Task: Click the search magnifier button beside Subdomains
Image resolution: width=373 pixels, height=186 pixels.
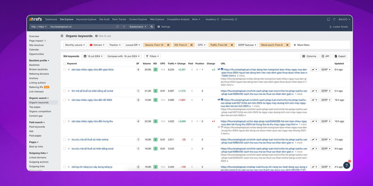Action: (152, 27)
